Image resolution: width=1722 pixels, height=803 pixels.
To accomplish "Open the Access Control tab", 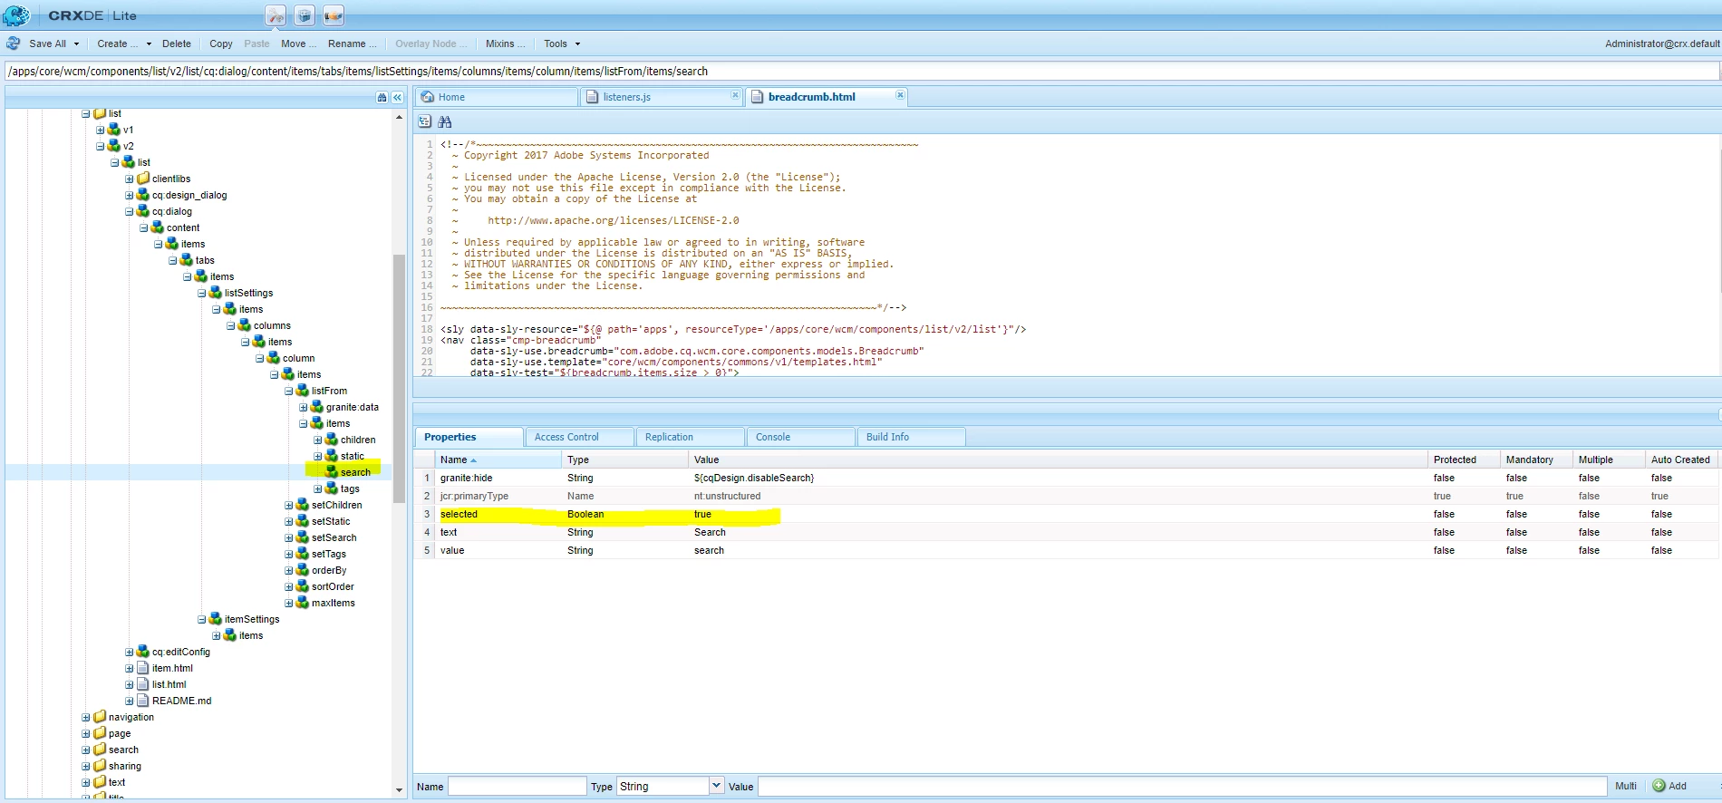I will [x=579, y=437].
